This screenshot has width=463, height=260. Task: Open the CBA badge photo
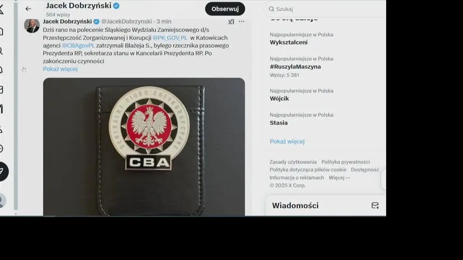point(144,147)
